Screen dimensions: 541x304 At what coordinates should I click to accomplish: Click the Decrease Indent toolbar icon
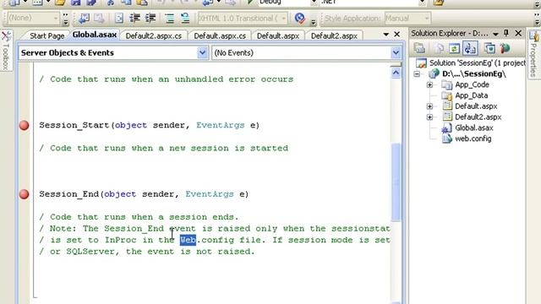point(134,18)
